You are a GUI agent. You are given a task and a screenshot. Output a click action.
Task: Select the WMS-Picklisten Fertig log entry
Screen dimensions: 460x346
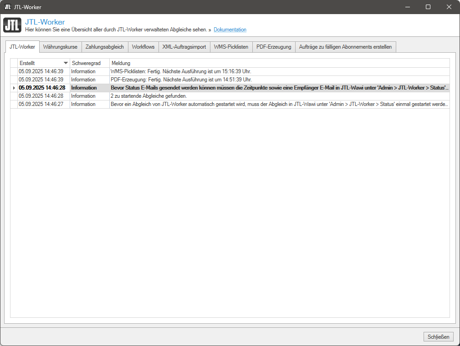(181, 71)
